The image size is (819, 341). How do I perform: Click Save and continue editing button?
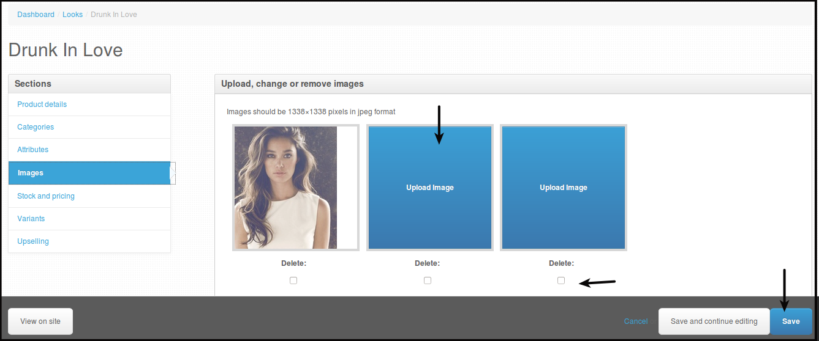tap(714, 321)
